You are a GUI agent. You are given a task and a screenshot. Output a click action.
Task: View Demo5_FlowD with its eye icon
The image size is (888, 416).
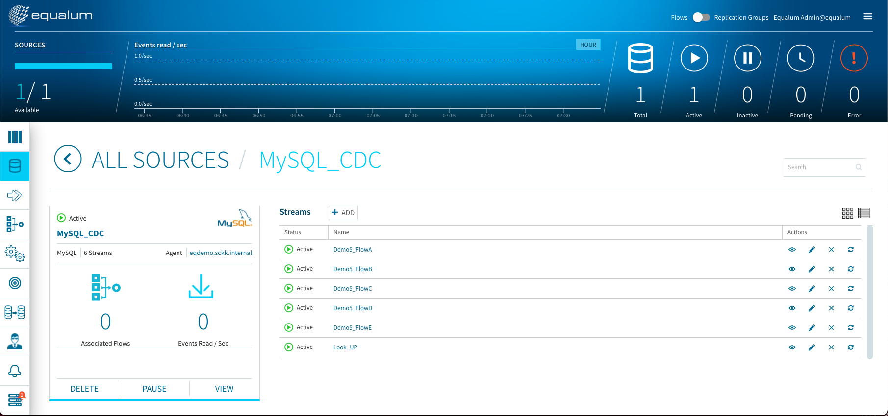pos(792,308)
